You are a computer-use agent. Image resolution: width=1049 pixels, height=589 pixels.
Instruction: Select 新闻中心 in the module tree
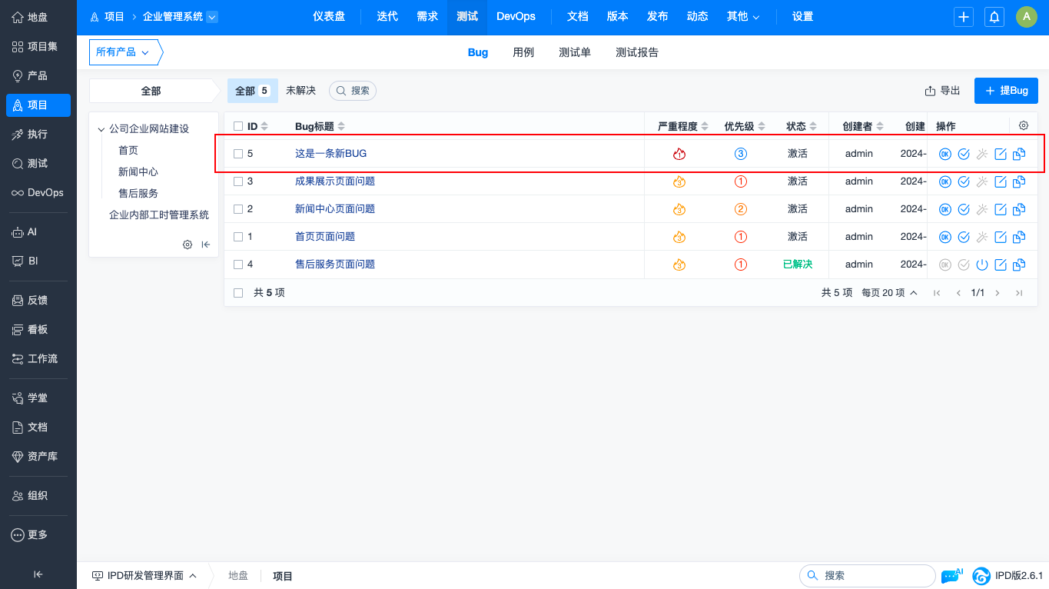(x=138, y=172)
